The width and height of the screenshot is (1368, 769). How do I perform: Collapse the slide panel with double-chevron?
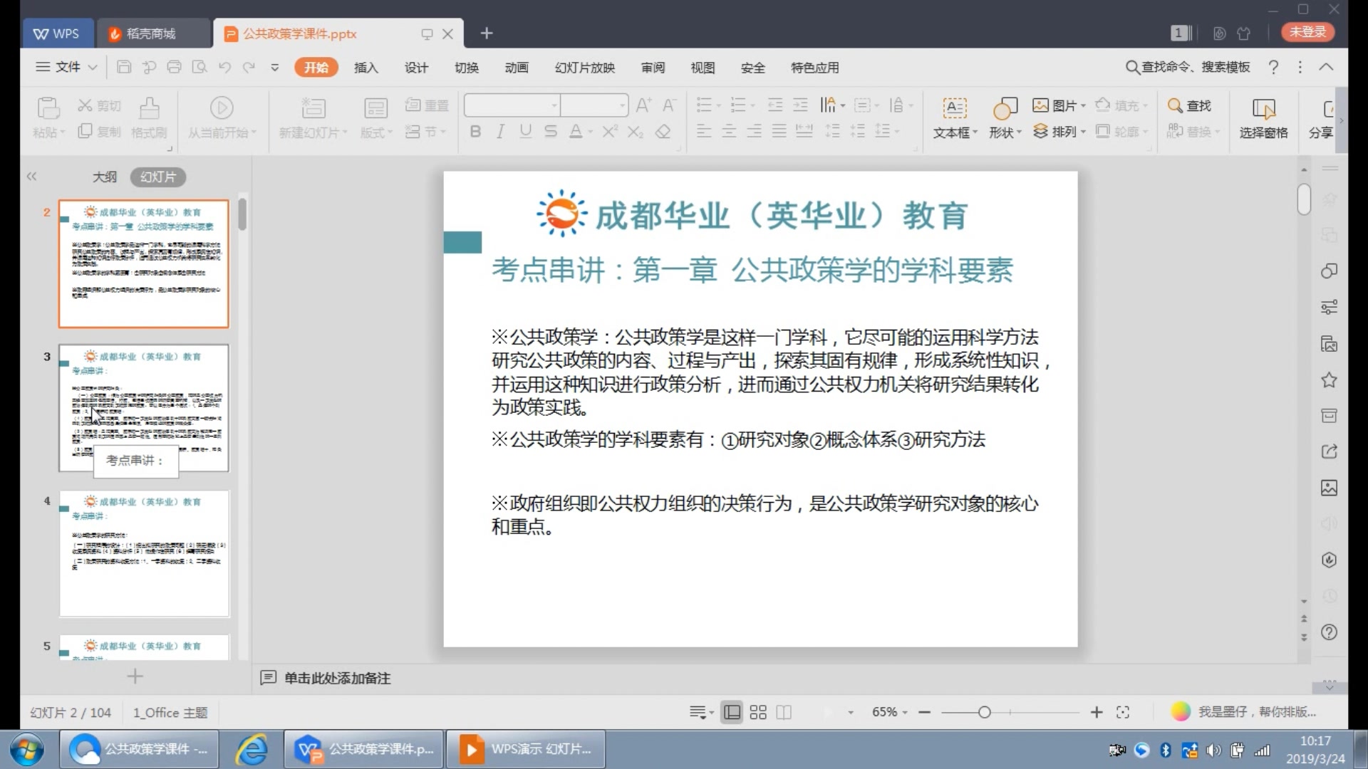[x=31, y=177]
